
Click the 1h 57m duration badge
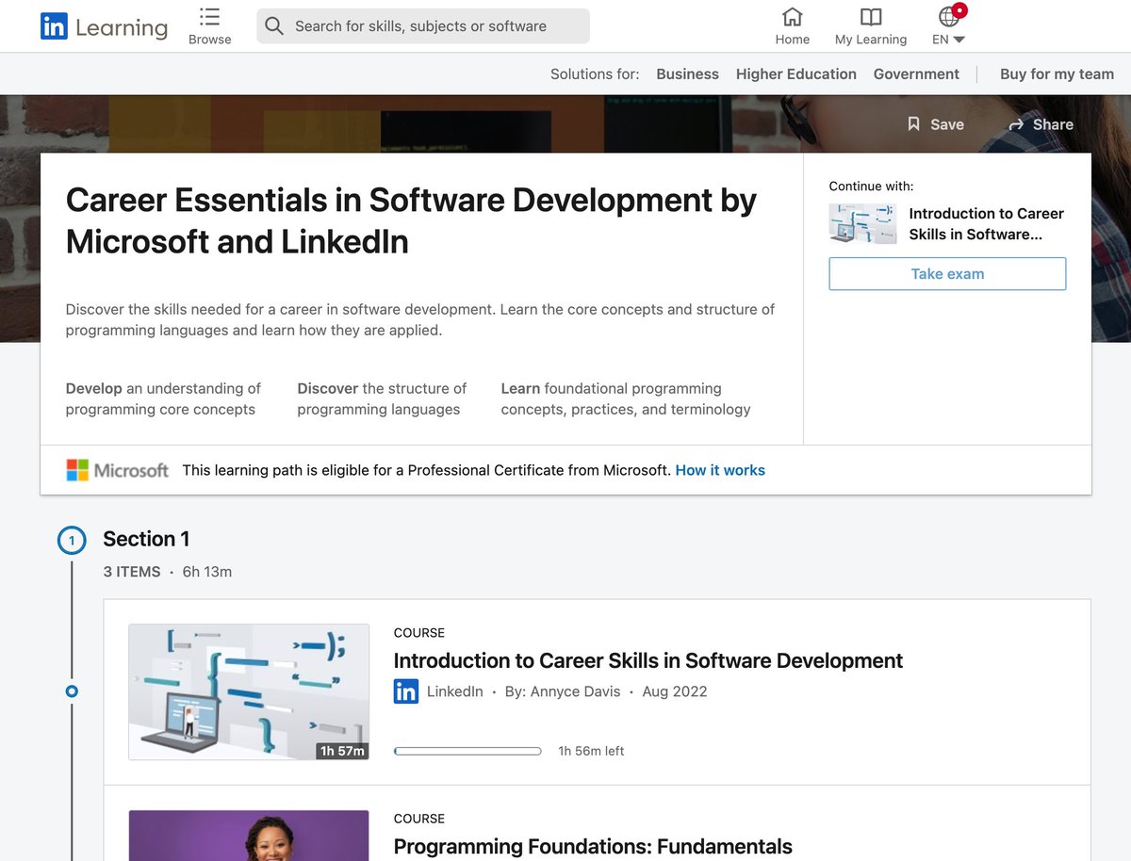[342, 751]
